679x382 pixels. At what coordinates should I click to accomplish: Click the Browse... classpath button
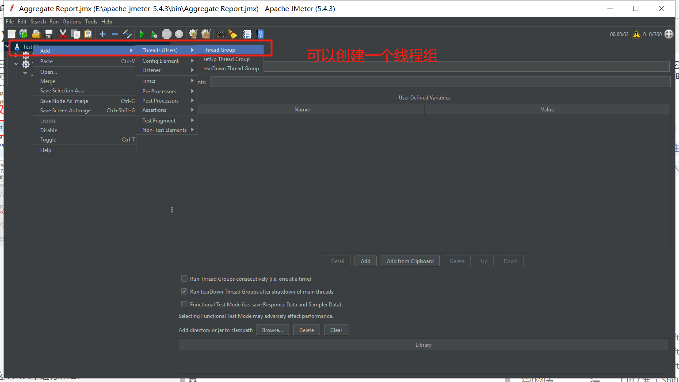click(x=272, y=330)
